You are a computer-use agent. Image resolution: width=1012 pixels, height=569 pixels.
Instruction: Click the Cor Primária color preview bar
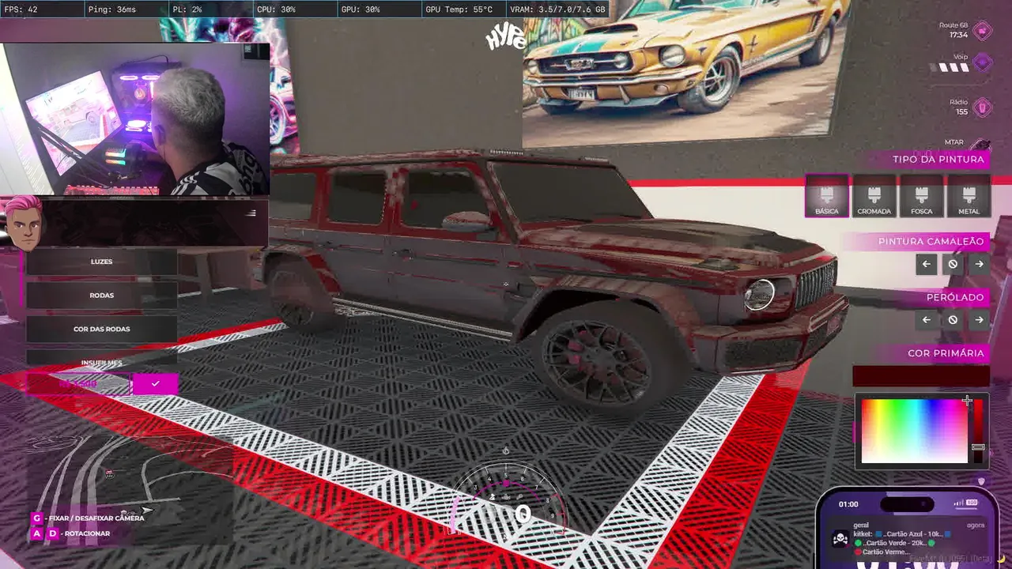[x=921, y=376]
